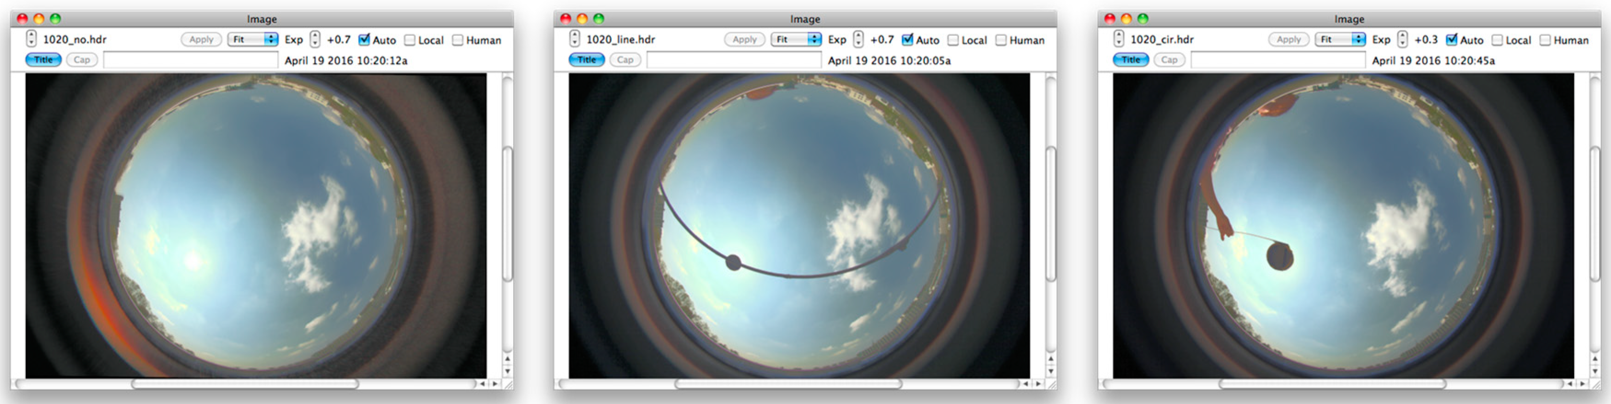Click Apply button in 1020_cir.hdr window
The image size is (1611, 404).
pyautogui.click(x=1288, y=40)
